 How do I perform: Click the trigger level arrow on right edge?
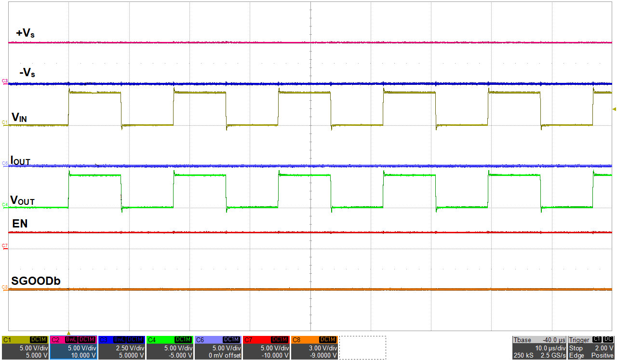pos(614,109)
